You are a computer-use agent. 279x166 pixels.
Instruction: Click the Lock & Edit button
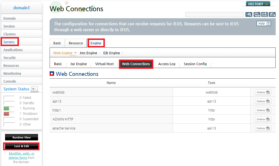(x=21, y=146)
